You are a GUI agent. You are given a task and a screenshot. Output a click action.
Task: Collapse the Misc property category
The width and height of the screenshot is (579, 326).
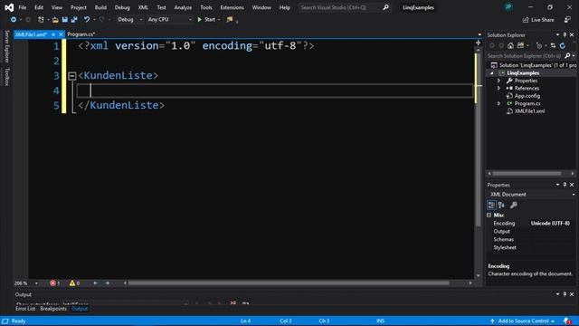(x=489, y=216)
